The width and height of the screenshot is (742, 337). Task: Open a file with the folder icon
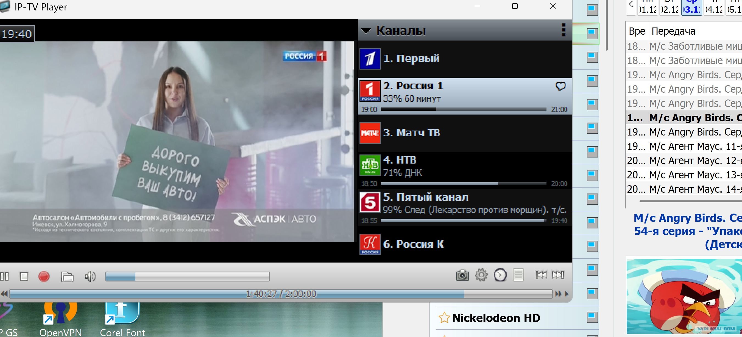pos(67,277)
